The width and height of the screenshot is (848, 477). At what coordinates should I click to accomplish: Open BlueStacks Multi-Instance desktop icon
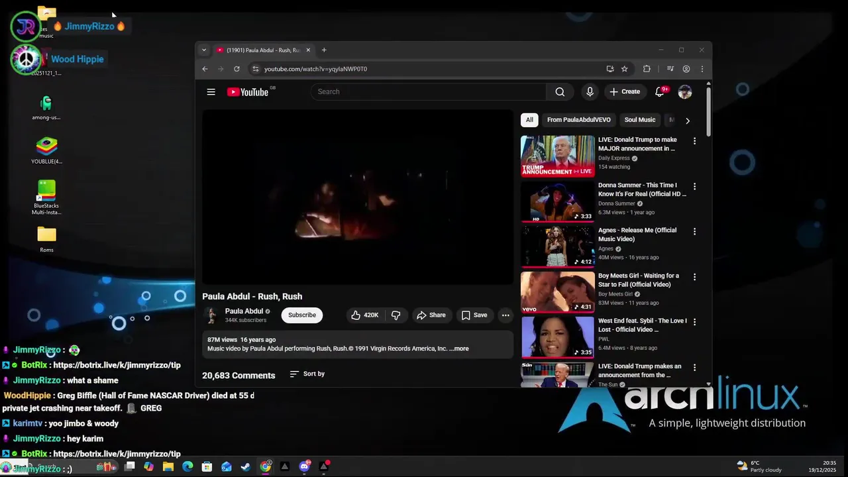tap(46, 197)
